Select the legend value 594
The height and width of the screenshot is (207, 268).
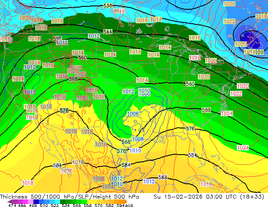click(x=120, y=205)
